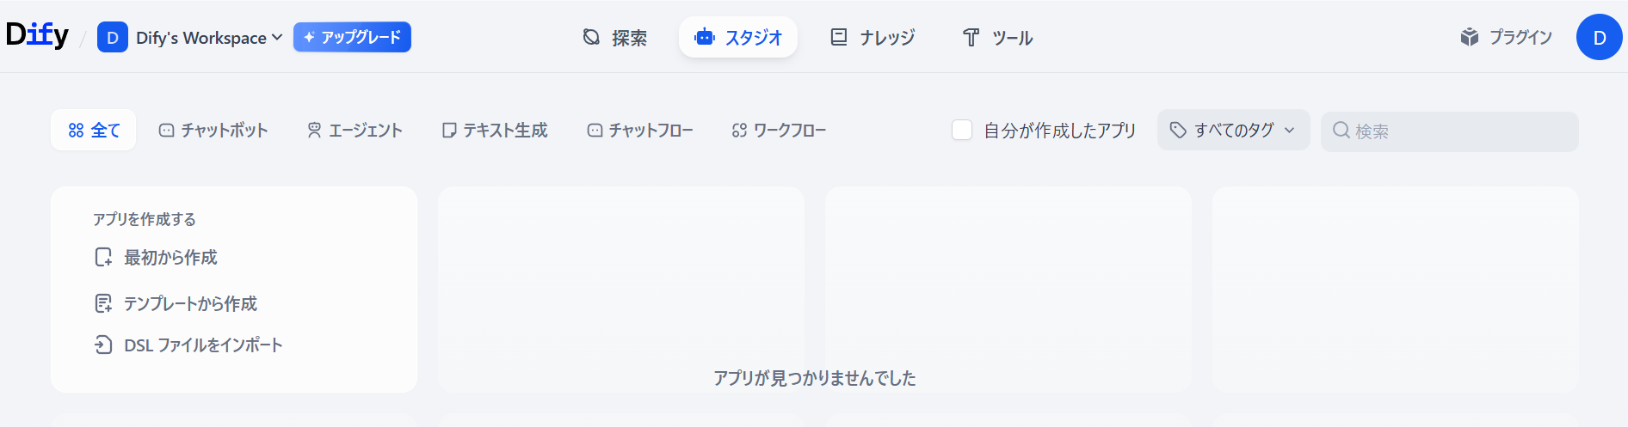Switch to チャットボット tab

point(213,130)
